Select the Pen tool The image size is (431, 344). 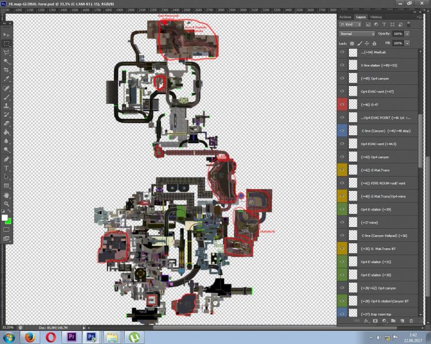pyautogui.click(x=6, y=159)
